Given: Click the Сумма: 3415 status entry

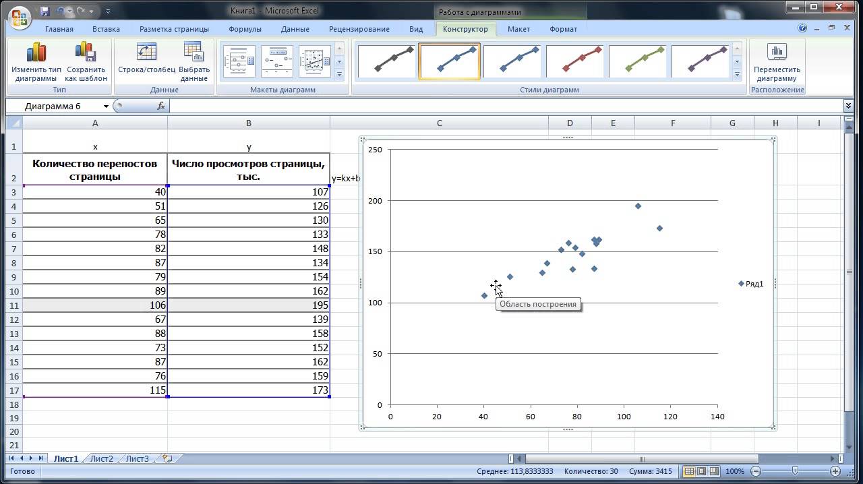Looking at the screenshot, I should pos(651,471).
